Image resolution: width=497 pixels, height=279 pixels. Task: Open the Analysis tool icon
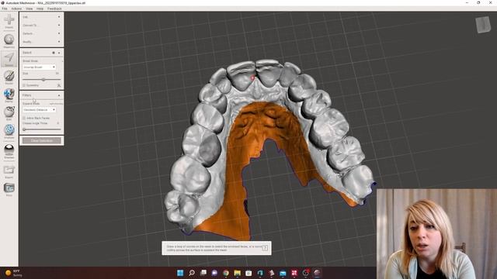(9, 131)
